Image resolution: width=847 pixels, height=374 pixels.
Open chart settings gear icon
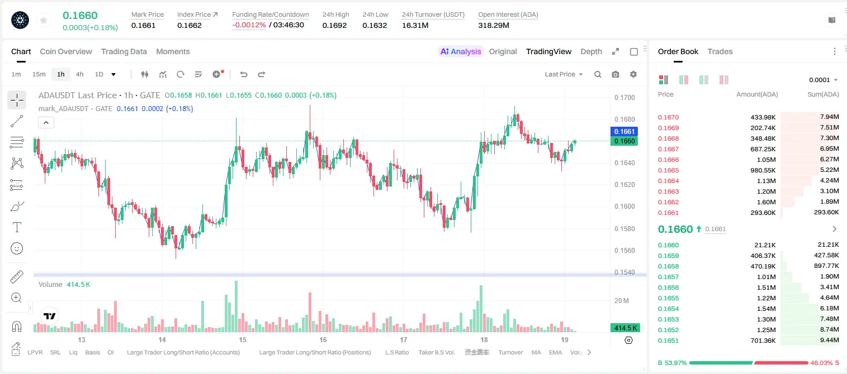click(x=633, y=74)
